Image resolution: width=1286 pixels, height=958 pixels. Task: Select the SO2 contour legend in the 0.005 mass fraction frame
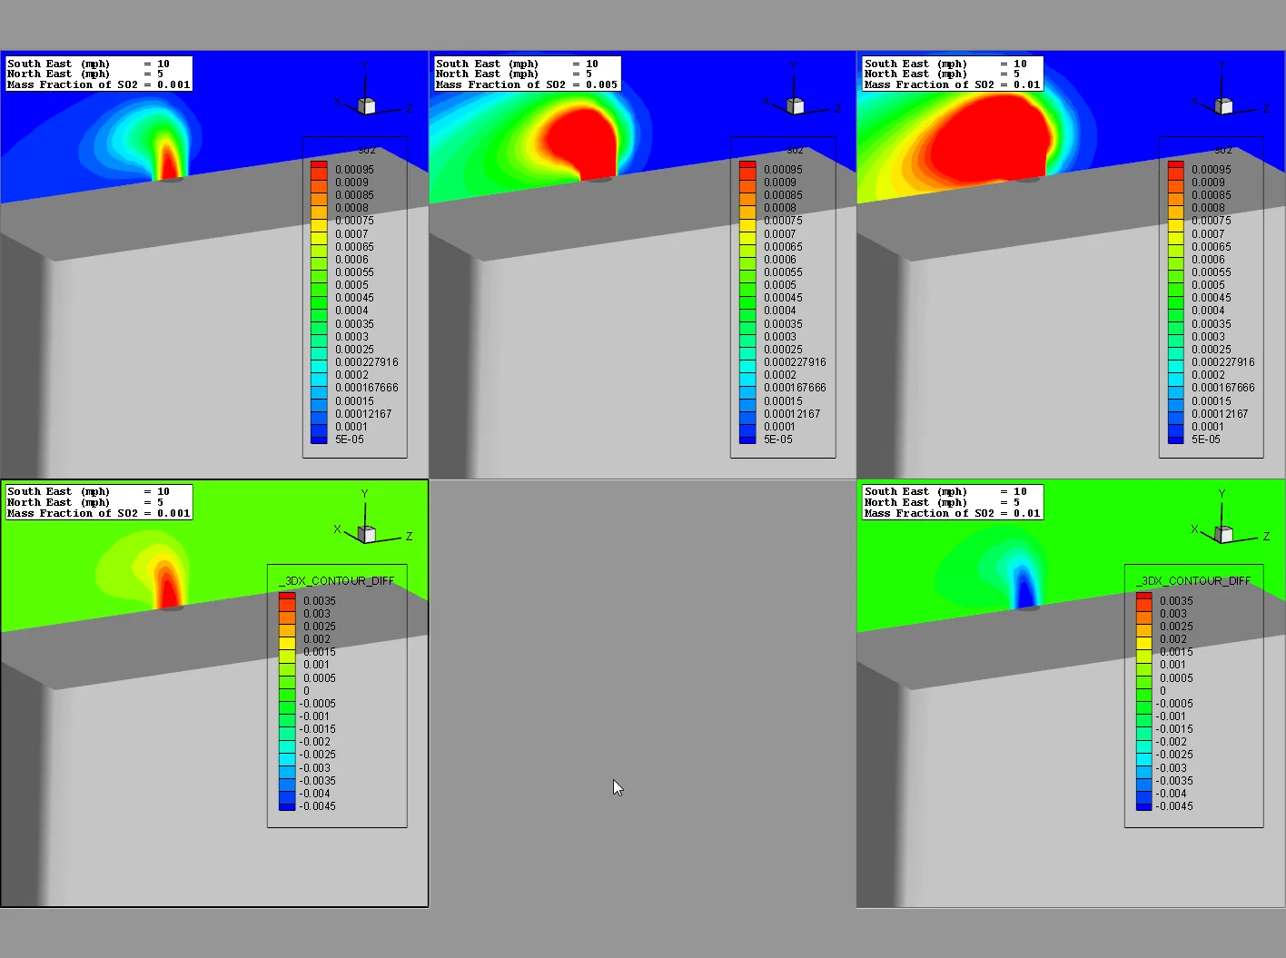coord(783,297)
